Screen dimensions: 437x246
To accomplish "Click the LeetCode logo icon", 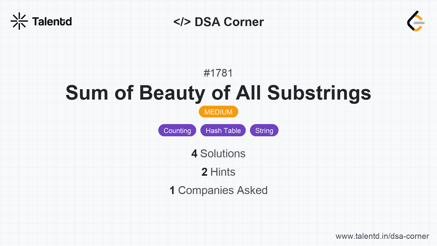I will pos(416,21).
